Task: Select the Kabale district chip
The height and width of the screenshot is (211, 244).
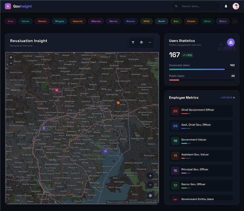Action: point(26,21)
